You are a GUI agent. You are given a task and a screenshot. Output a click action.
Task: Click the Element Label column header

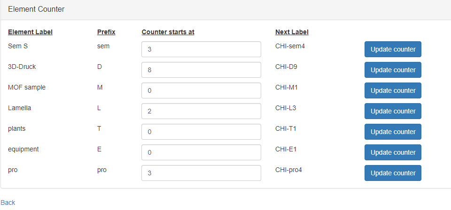coord(30,32)
